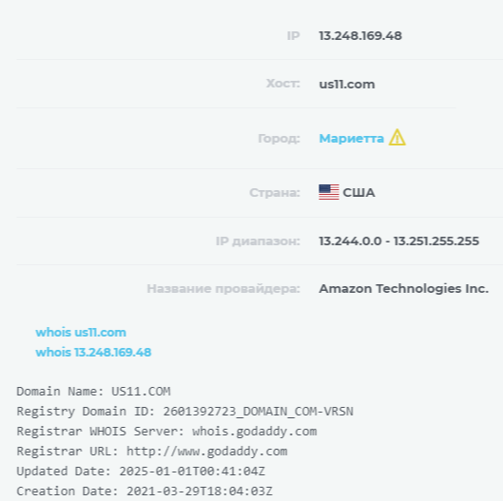This screenshot has height=501, width=503.
Task: Open the Мариетта city link
Action: (x=351, y=139)
